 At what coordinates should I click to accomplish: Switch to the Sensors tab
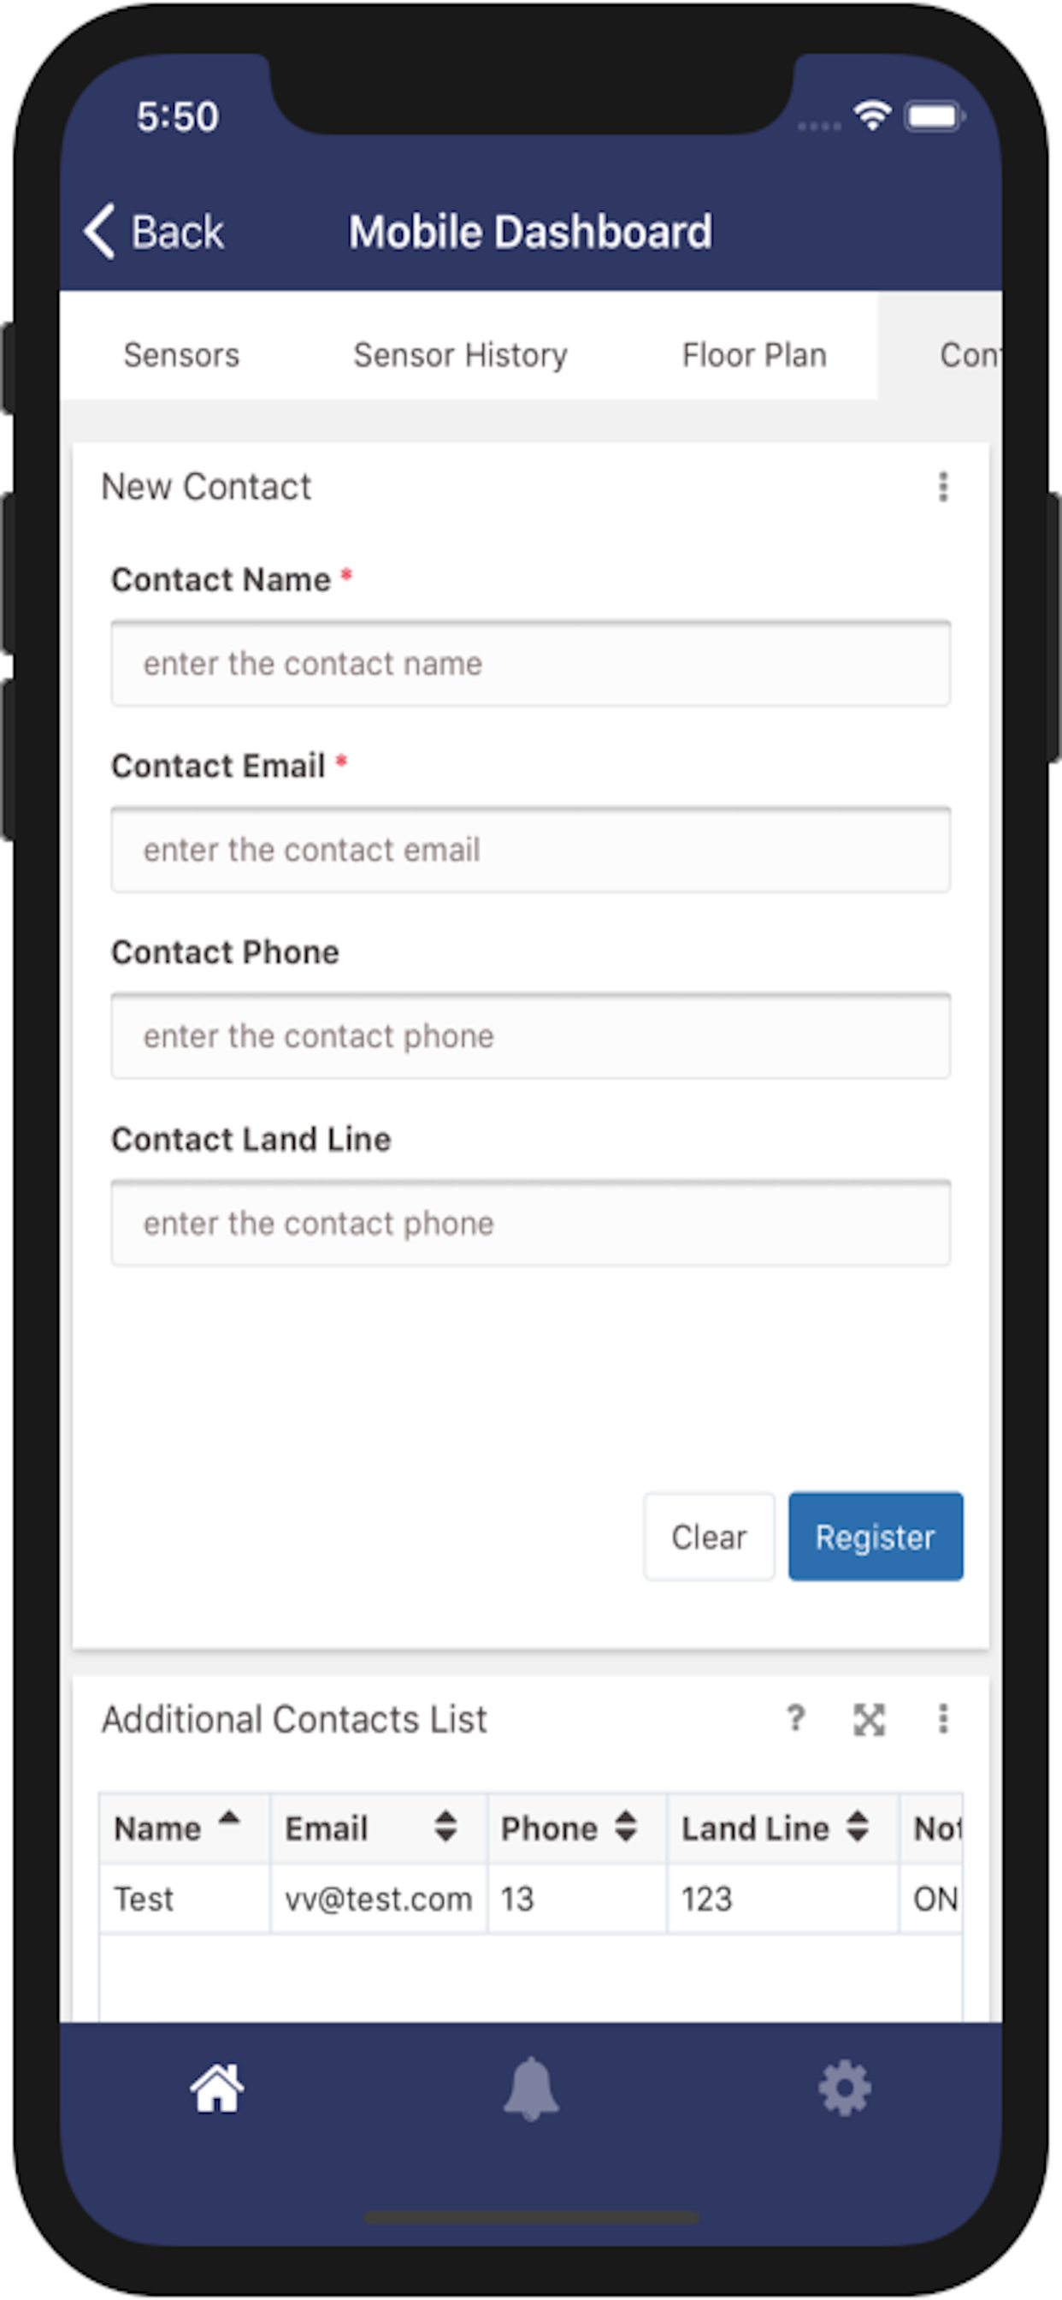pos(181,355)
